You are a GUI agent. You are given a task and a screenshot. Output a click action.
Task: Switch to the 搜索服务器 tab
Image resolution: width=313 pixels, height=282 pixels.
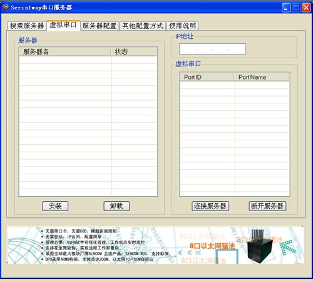click(x=27, y=26)
